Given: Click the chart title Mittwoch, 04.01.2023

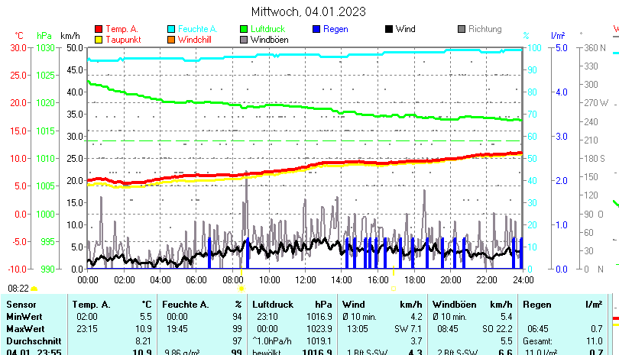Looking at the screenshot, I should pyautogui.click(x=308, y=11).
